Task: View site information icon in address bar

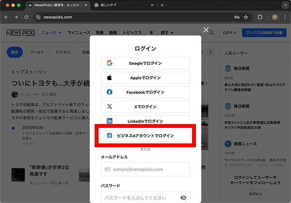Action: (x=38, y=17)
